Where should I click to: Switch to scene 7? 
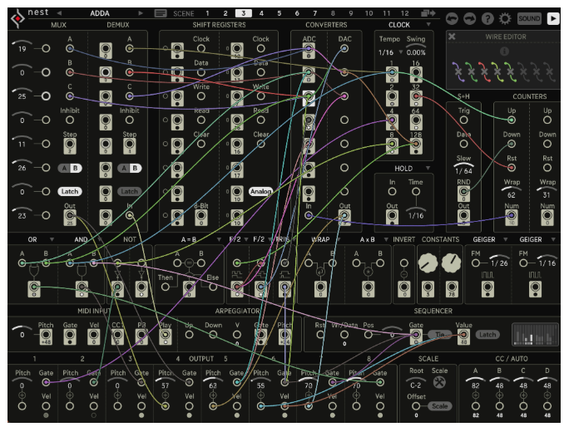click(x=314, y=13)
